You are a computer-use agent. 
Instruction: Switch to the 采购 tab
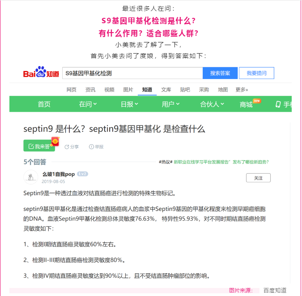204,90
